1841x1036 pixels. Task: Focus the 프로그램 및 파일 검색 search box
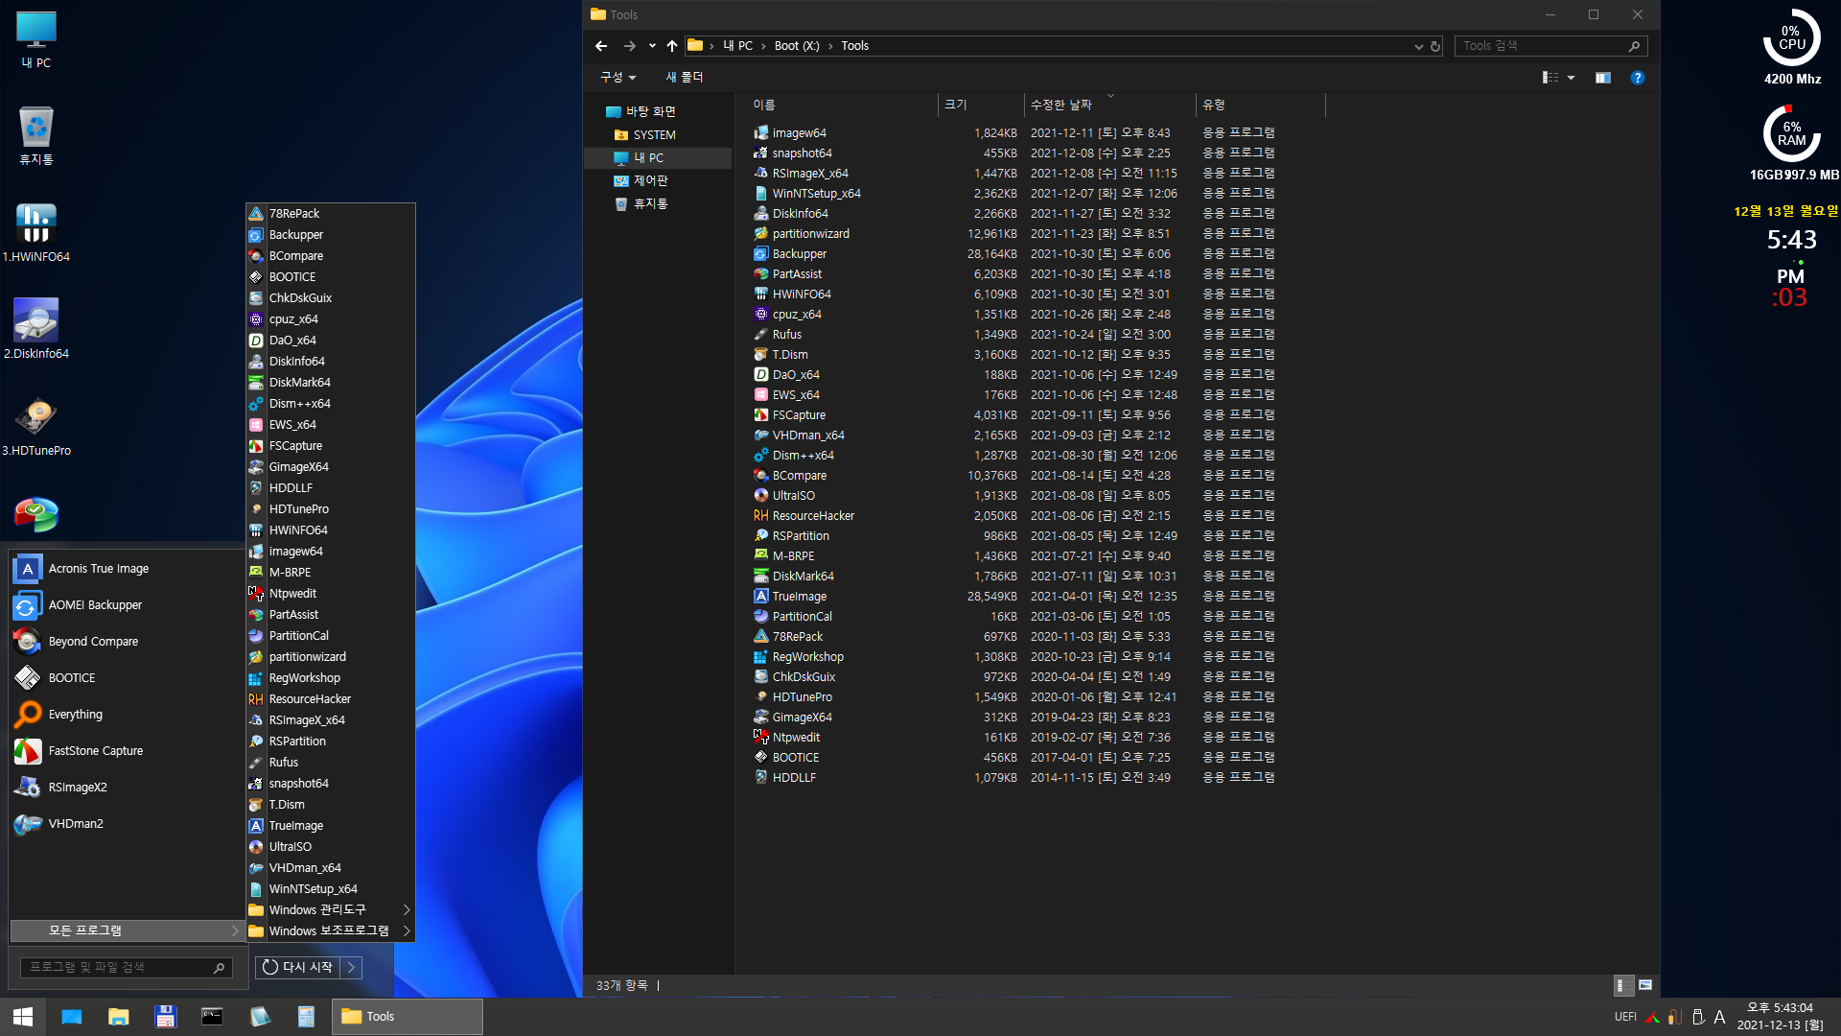pos(127,967)
